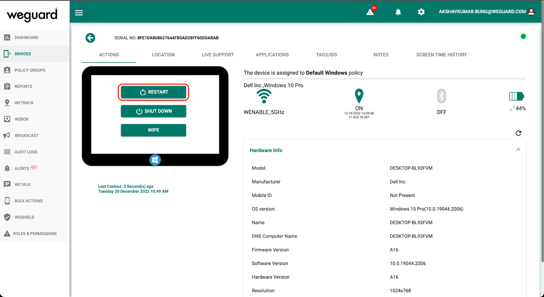Click the Bluetooth OFF status text
This screenshot has height=297, width=544.
tap(441, 112)
